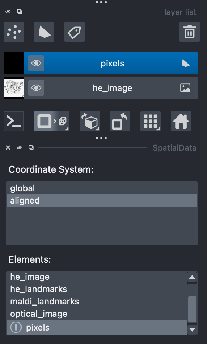The height and width of the screenshot is (344, 207).
Task: Float the layer list panel
Action: click(x=20, y=12)
